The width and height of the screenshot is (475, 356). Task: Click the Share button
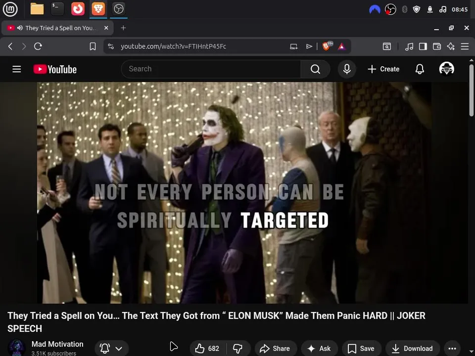(276, 349)
